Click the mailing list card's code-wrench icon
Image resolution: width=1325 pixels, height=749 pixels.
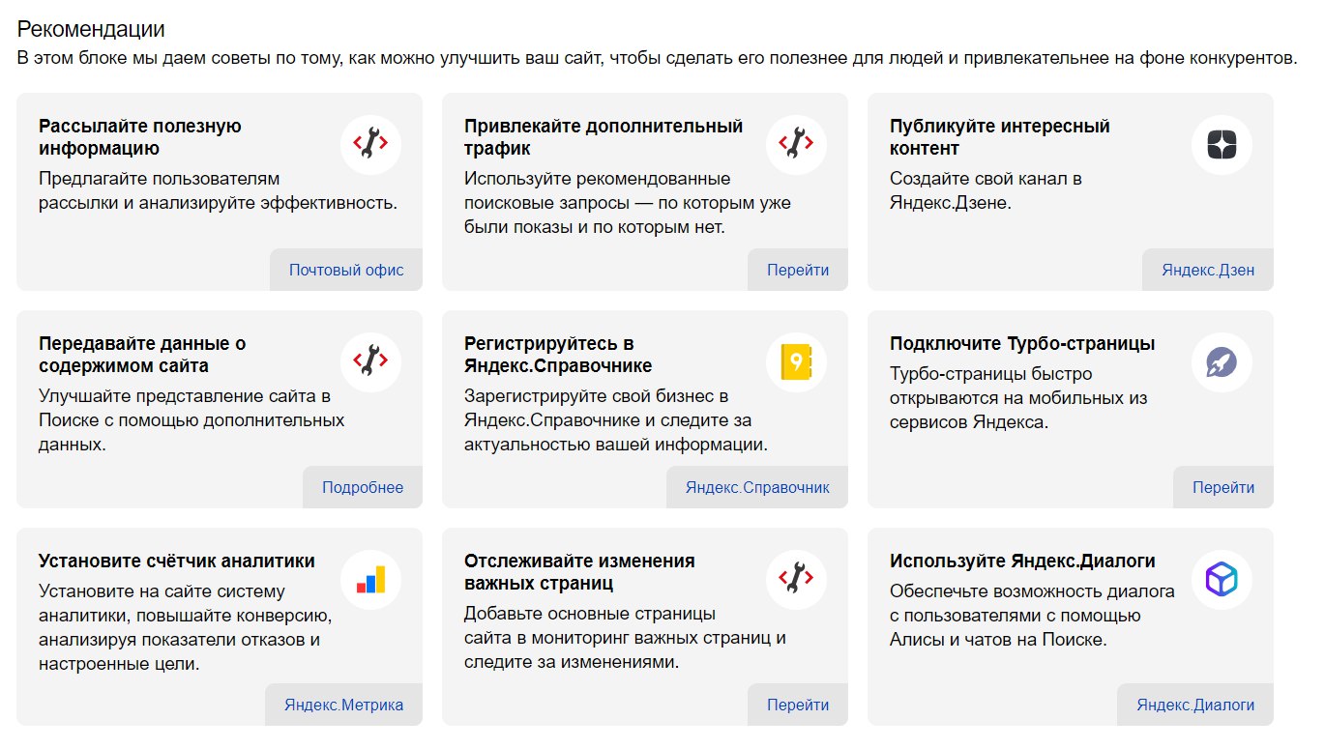[370, 145]
